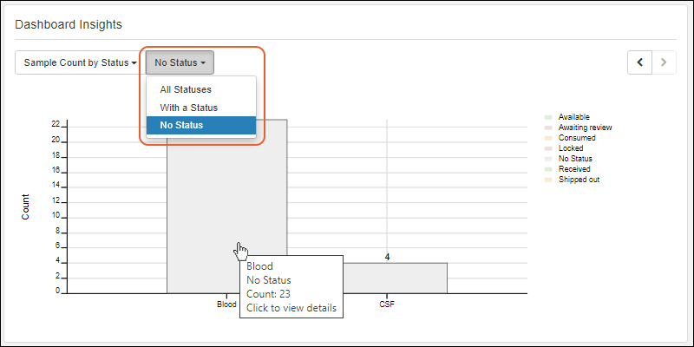Click the Available legend color swatch

[x=548, y=117]
